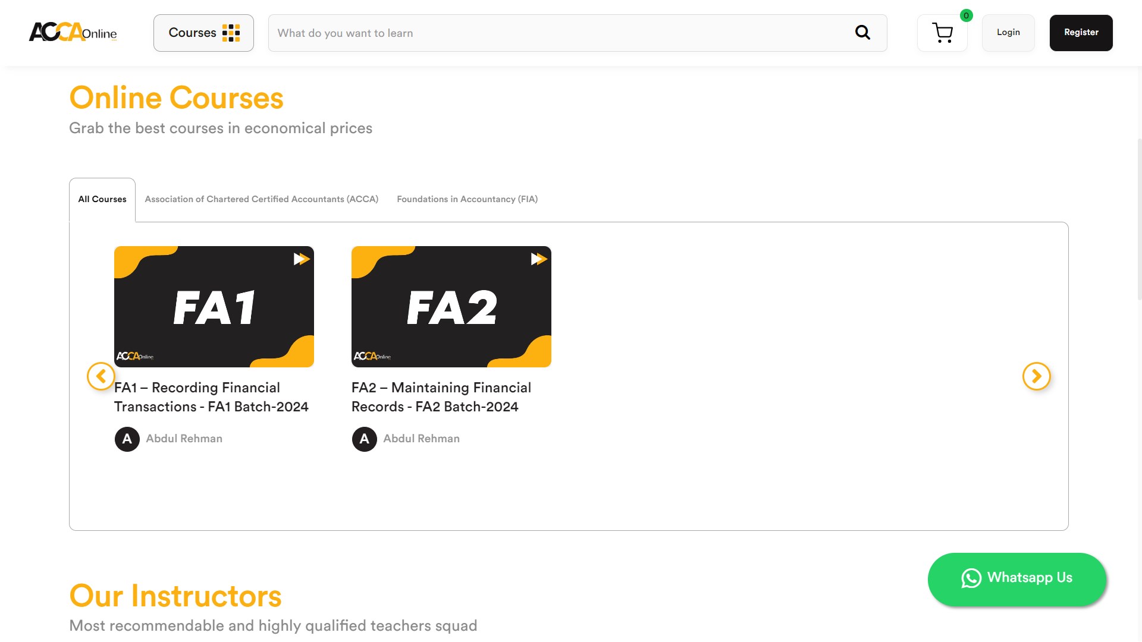The height and width of the screenshot is (642, 1142).
Task: Open the FA2 course thumbnail
Action: (x=451, y=307)
